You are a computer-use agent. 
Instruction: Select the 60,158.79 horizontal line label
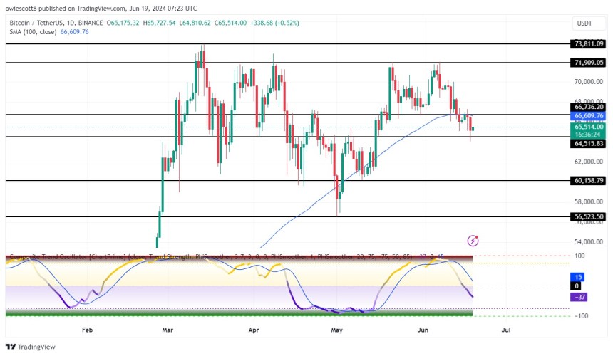[x=588, y=181]
